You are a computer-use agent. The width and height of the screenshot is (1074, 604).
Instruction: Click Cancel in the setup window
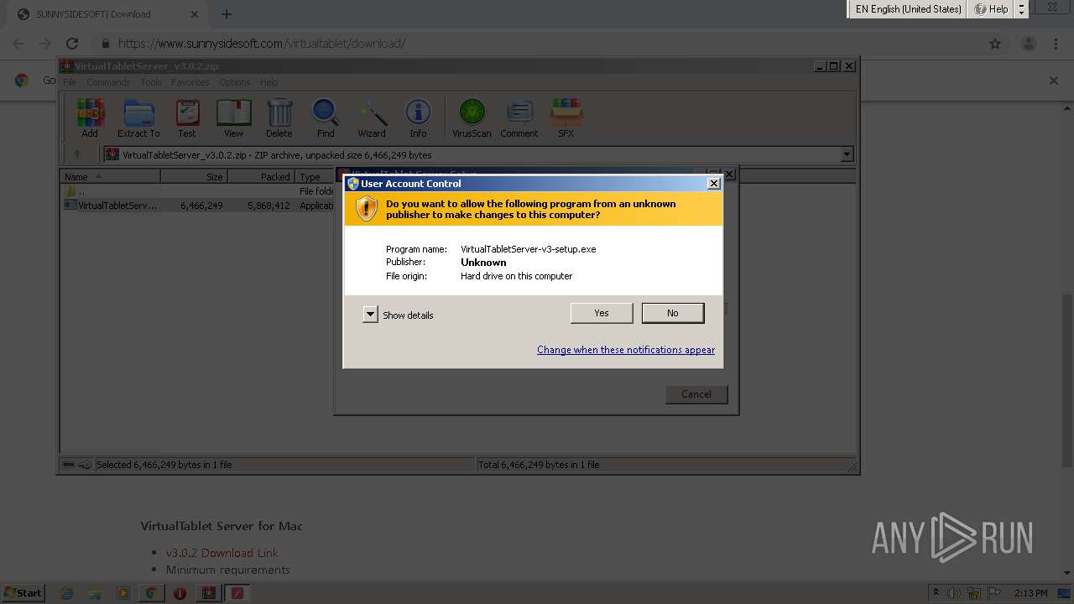(x=696, y=394)
